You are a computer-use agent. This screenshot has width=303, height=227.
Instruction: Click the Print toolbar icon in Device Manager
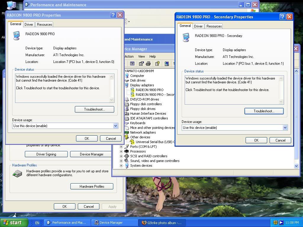(148, 64)
